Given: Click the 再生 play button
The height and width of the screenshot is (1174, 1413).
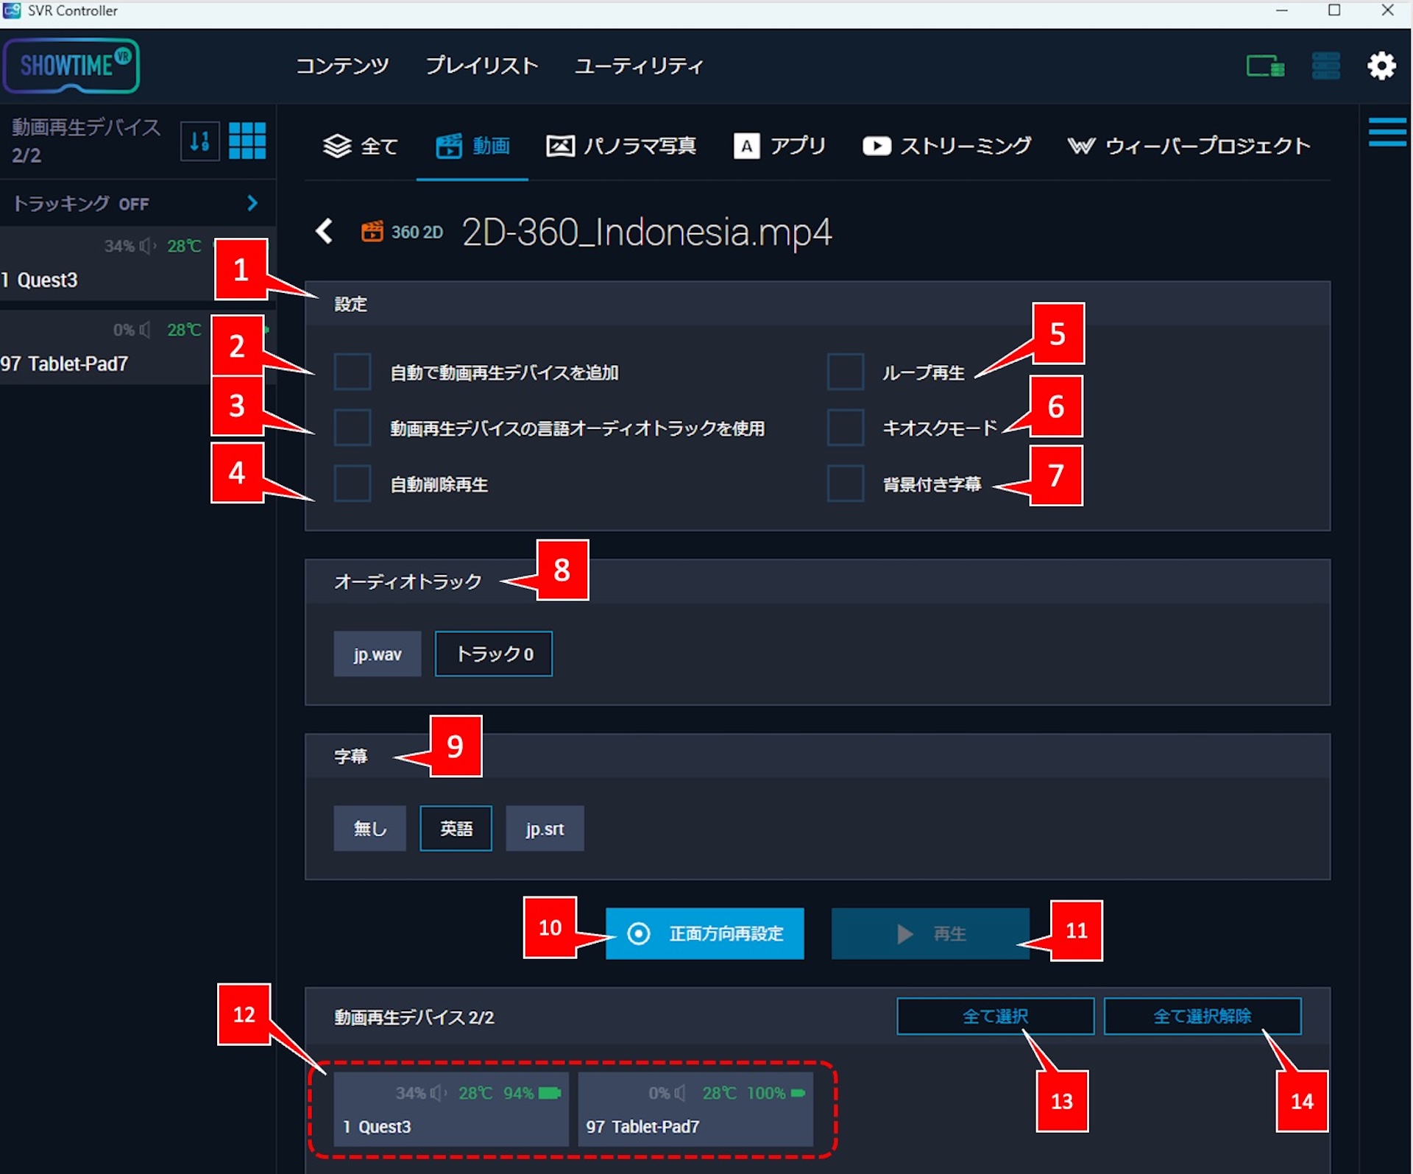Looking at the screenshot, I should click(x=930, y=933).
